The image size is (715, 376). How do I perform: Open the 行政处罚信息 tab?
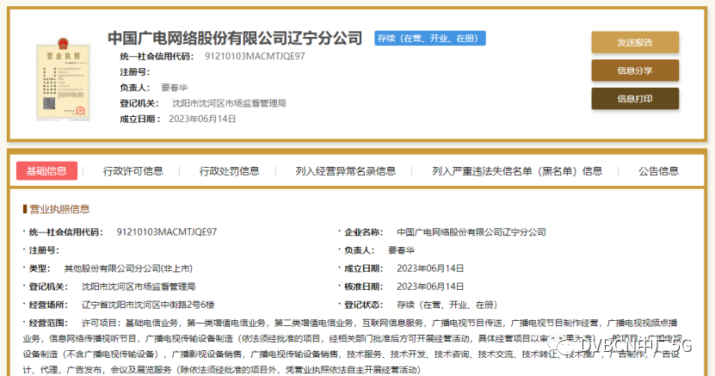229,171
